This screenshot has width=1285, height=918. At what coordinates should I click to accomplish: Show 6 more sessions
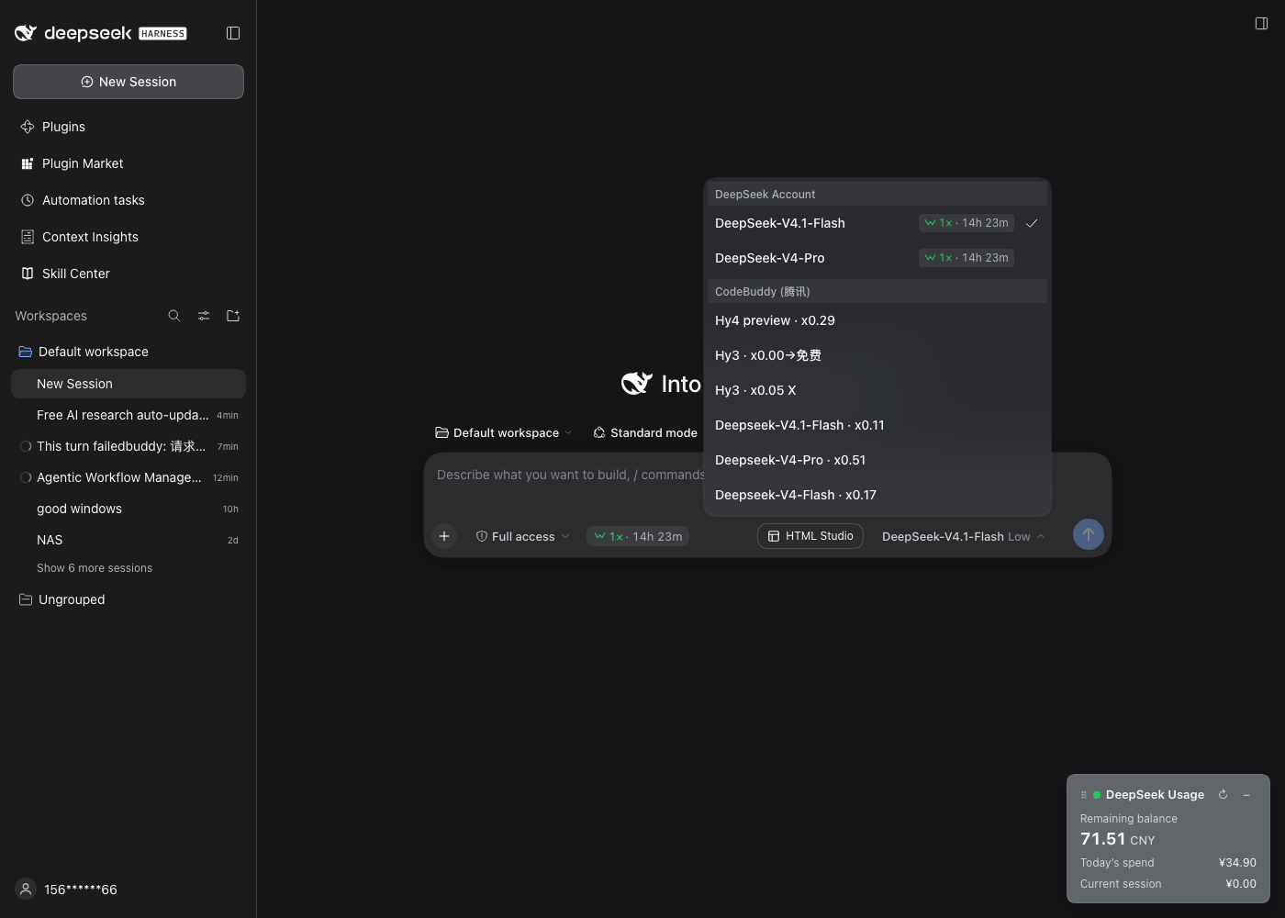[95, 568]
